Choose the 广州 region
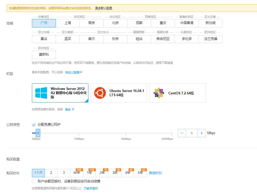The image size is (257, 194). point(44,23)
